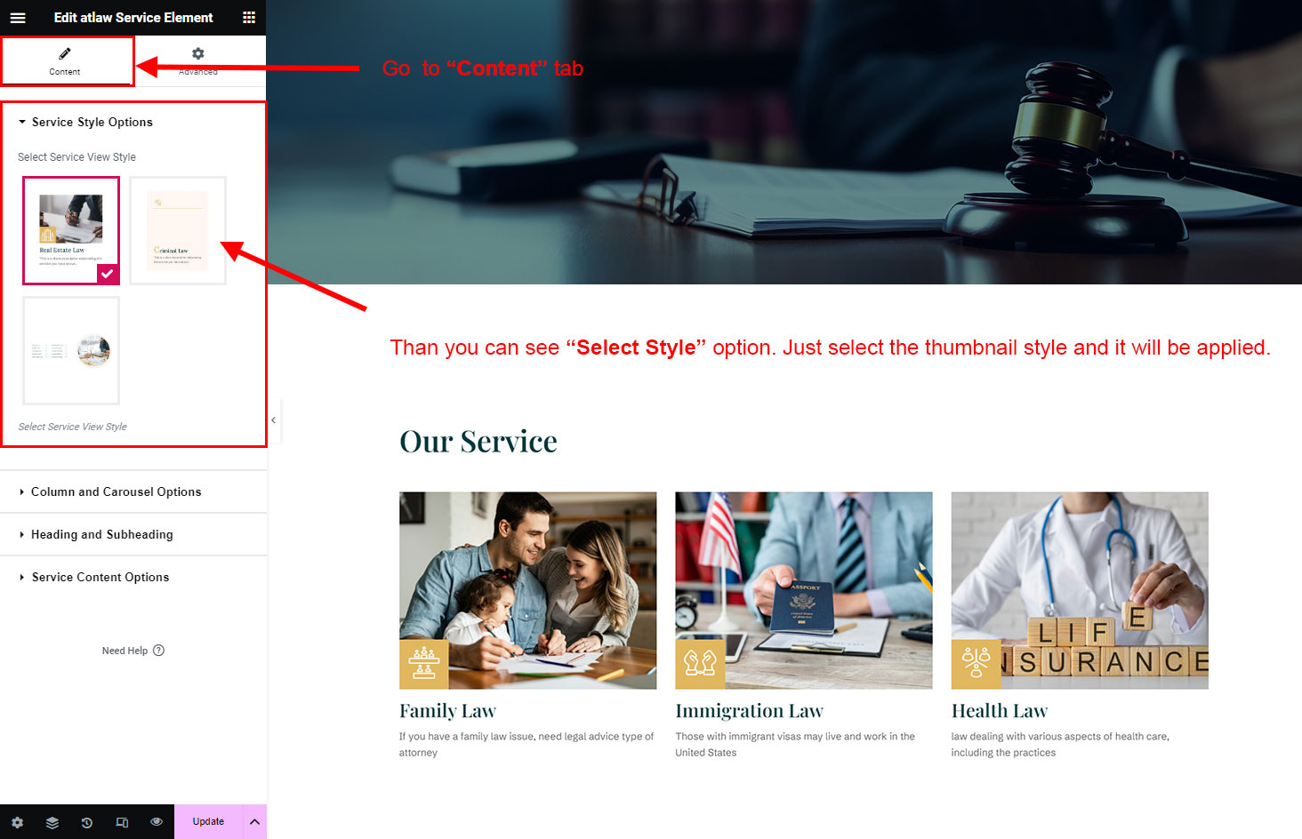This screenshot has width=1302, height=839.
Task: Collapse the editor panel with side handle
Action: (274, 419)
